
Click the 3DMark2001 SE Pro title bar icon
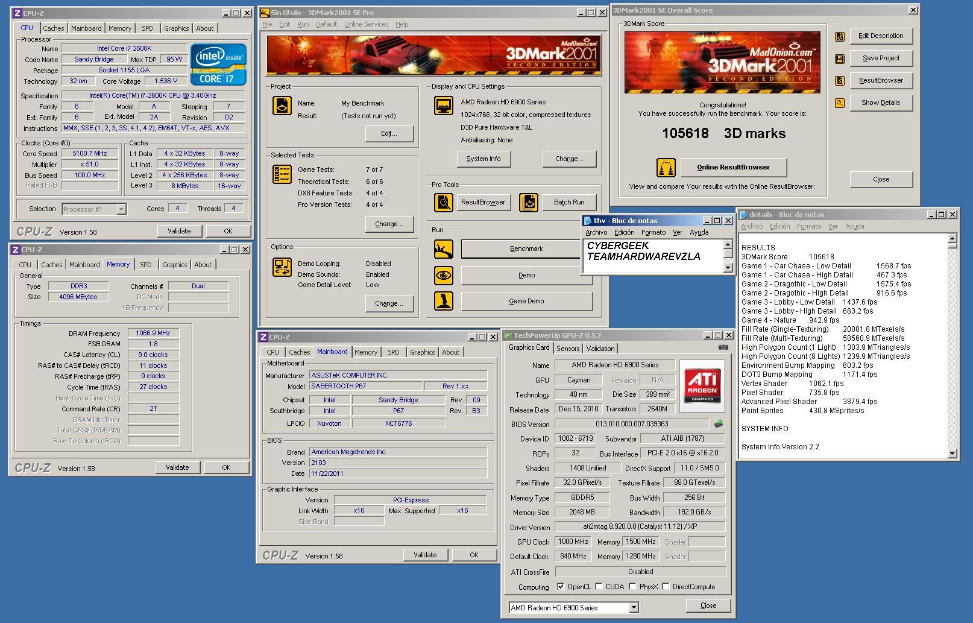(265, 13)
